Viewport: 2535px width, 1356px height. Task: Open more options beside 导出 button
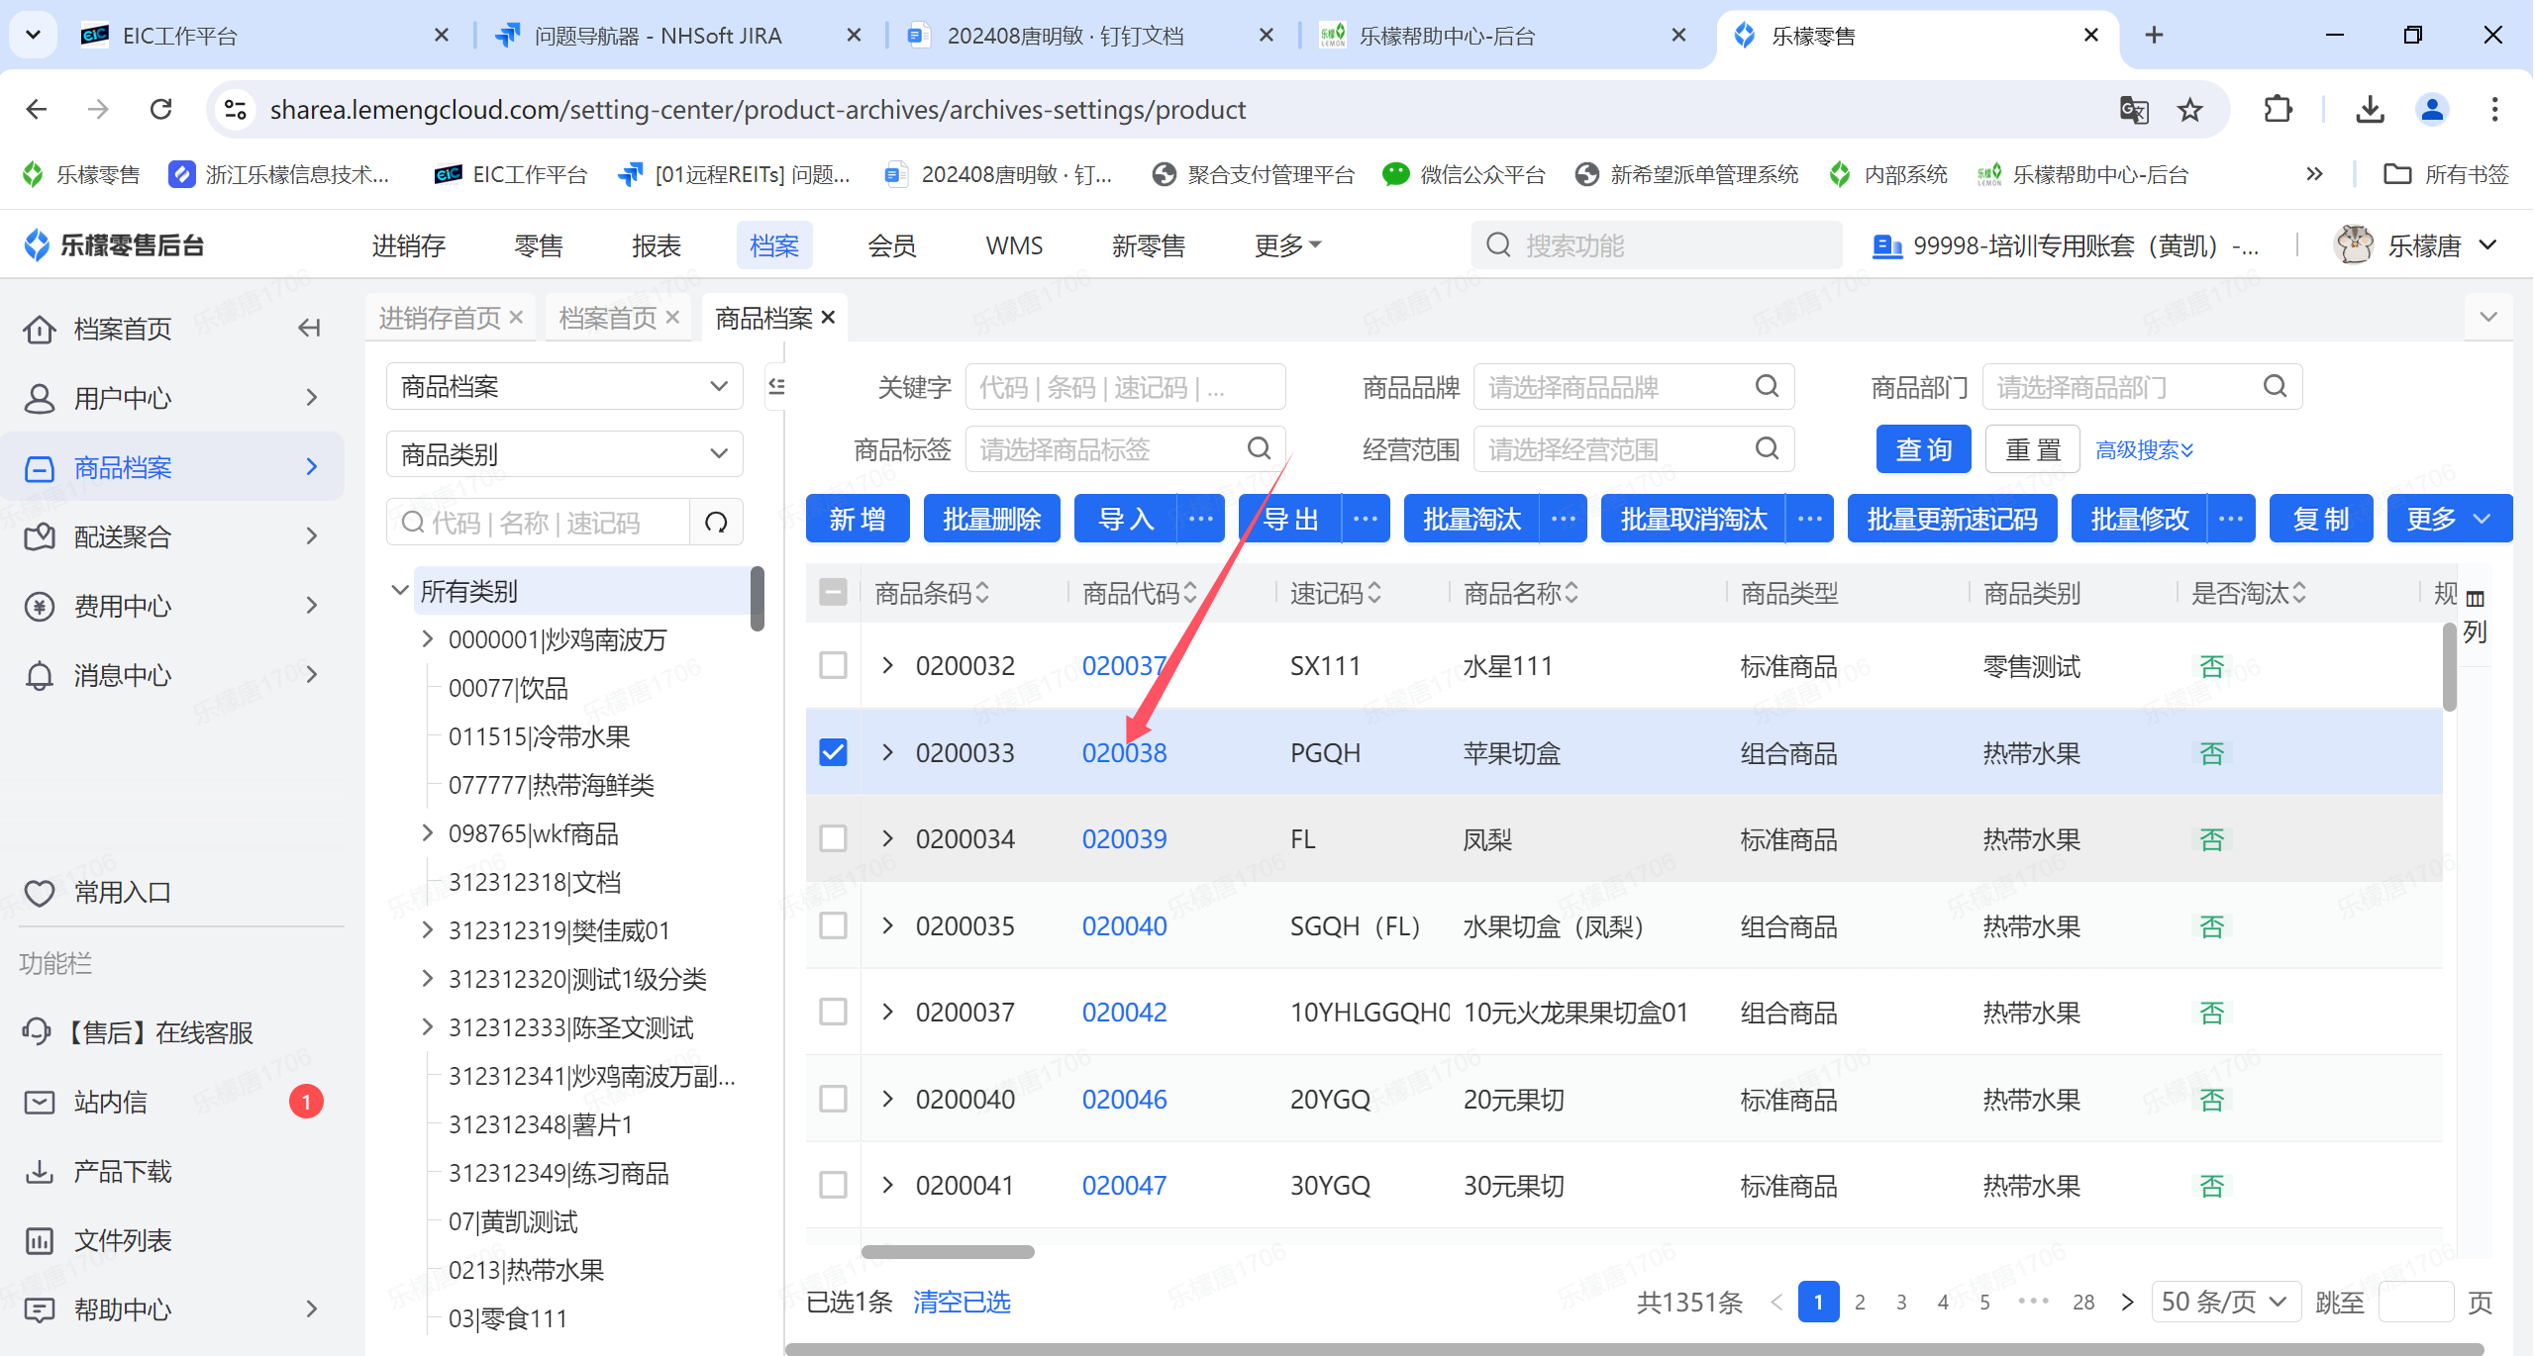[x=1366, y=519]
